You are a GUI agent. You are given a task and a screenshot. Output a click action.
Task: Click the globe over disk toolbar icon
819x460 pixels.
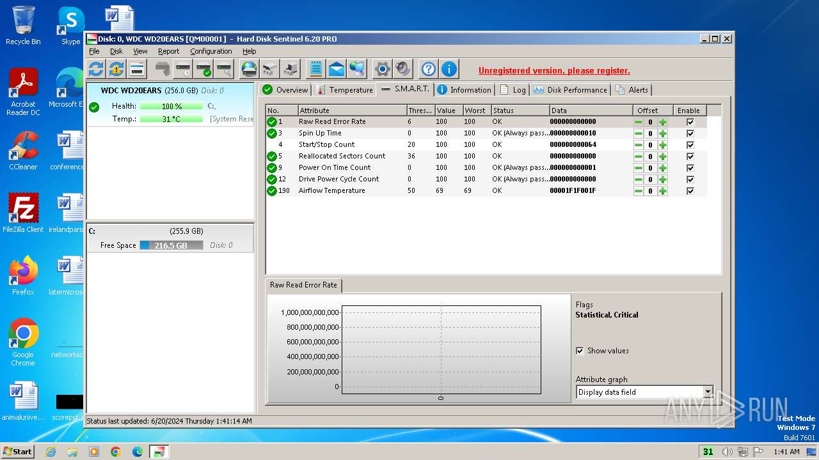point(250,69)
